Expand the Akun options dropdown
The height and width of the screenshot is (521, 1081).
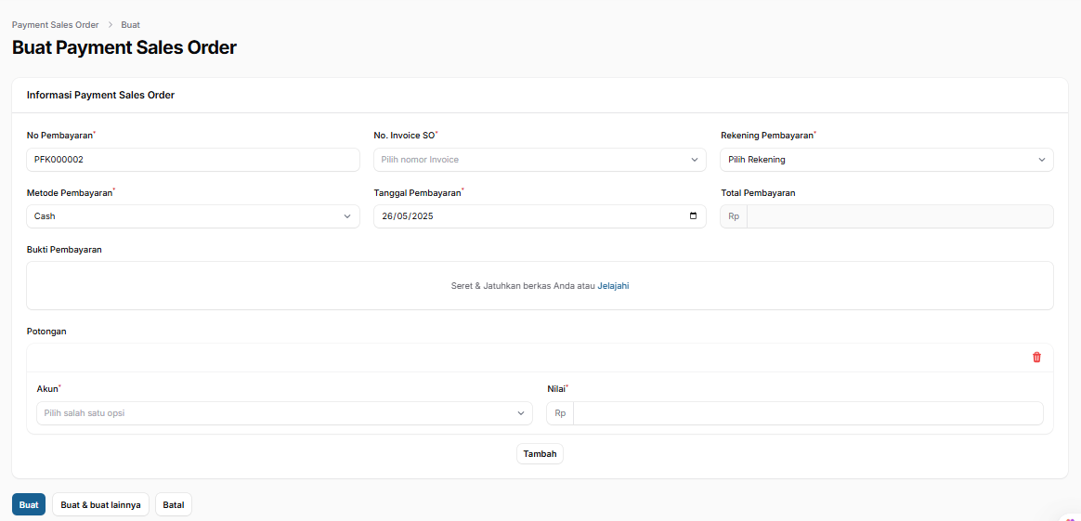click(284, 413)
